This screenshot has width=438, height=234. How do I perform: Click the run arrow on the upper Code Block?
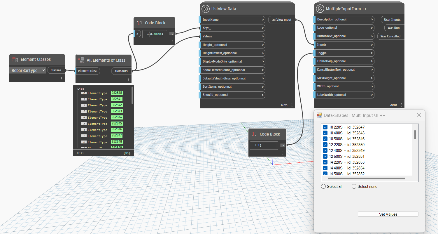tap(172, 34)
